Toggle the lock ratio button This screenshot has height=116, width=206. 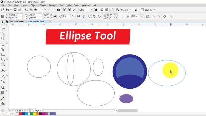click(55, 16)
